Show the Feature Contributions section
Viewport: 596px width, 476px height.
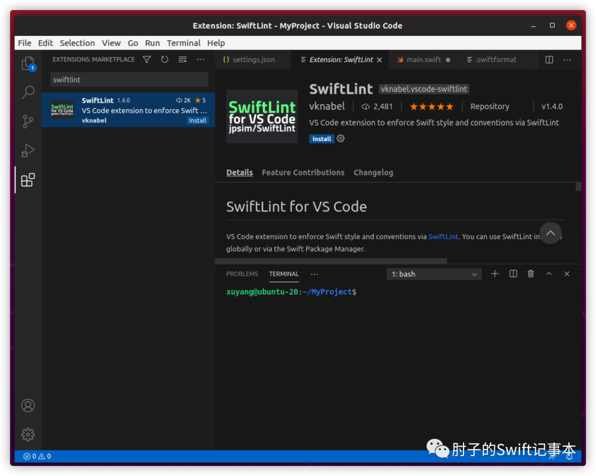(x=303, y=173)
